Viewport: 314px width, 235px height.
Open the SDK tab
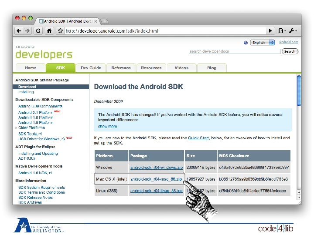(x=61, y=68)
